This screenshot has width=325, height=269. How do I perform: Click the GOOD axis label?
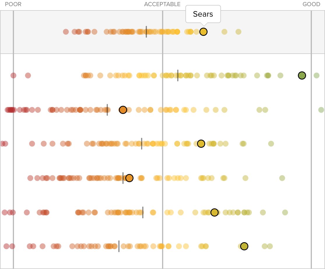311,4
